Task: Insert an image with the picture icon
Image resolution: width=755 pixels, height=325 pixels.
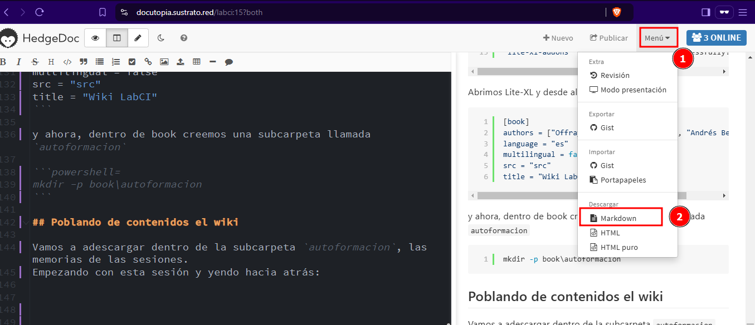Action: click(164, 62)
